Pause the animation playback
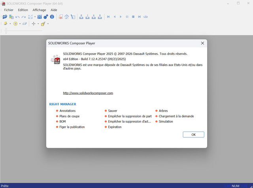The image size is (253, 188). [x=127, y=17]
